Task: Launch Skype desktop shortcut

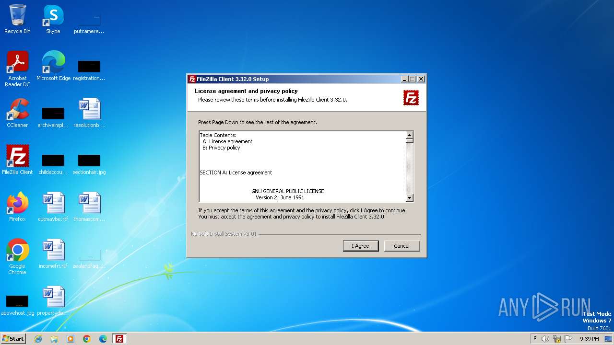Action: coord(53,20)
